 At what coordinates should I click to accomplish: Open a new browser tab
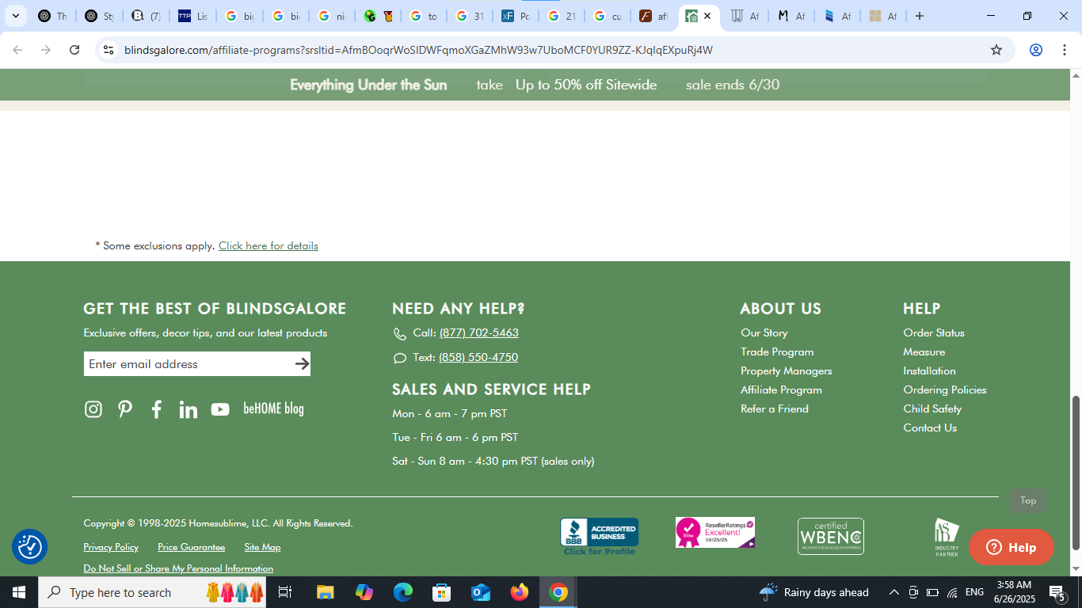coord(920,16)
